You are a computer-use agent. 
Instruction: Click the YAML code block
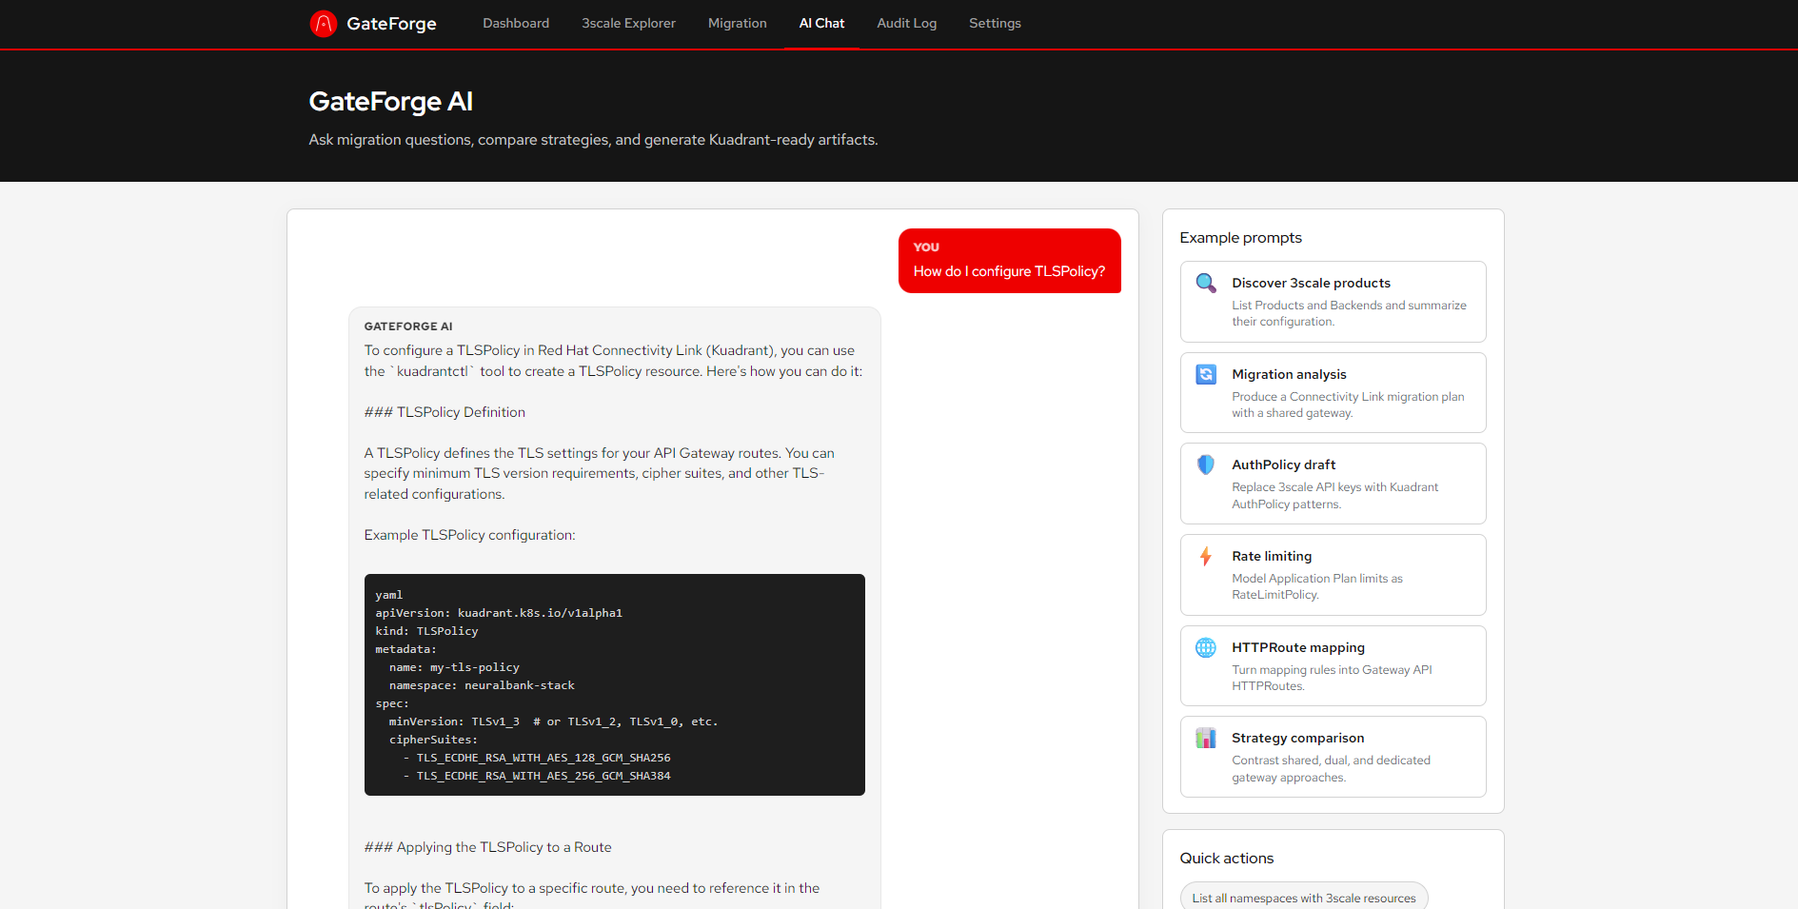pos(615,685)
